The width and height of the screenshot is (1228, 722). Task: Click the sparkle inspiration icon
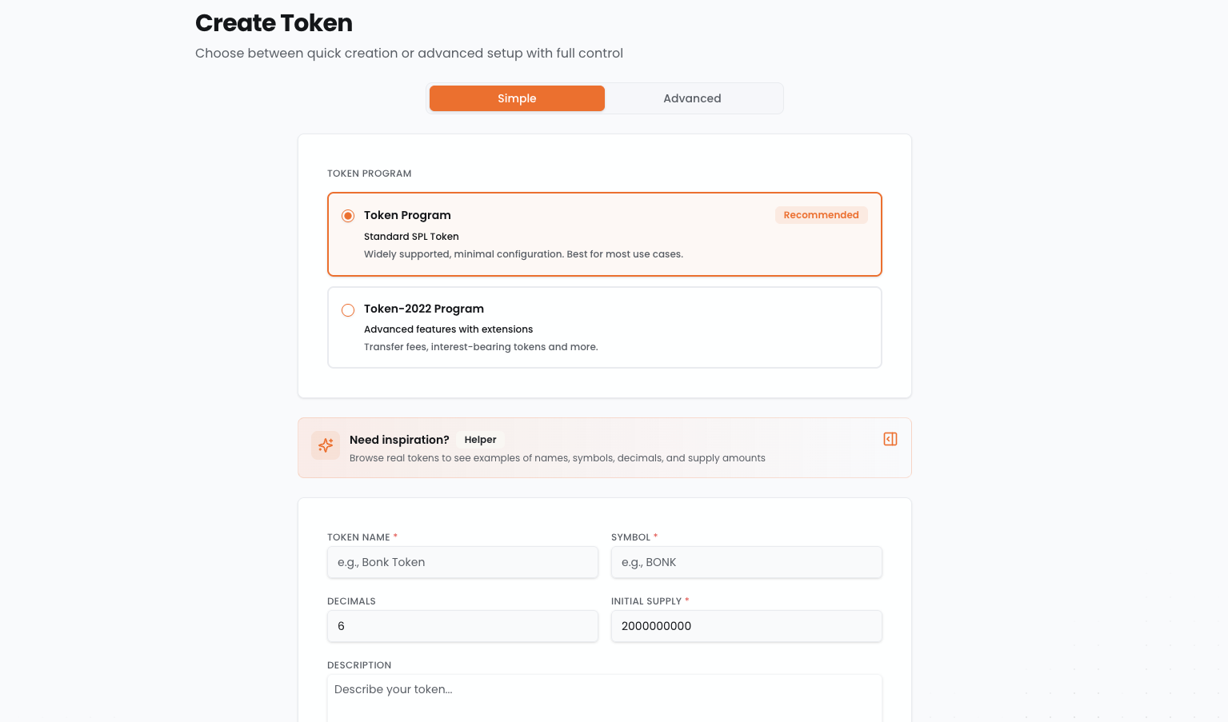326,445
